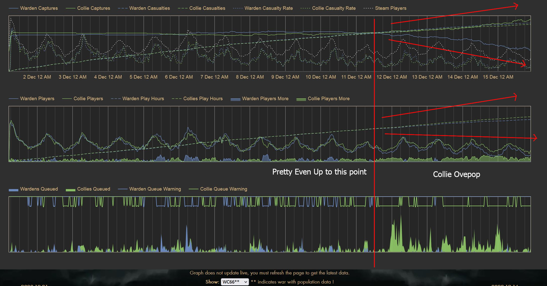Click the Warden Players legend item
The image size is (547, 286).
pos(37,99)
